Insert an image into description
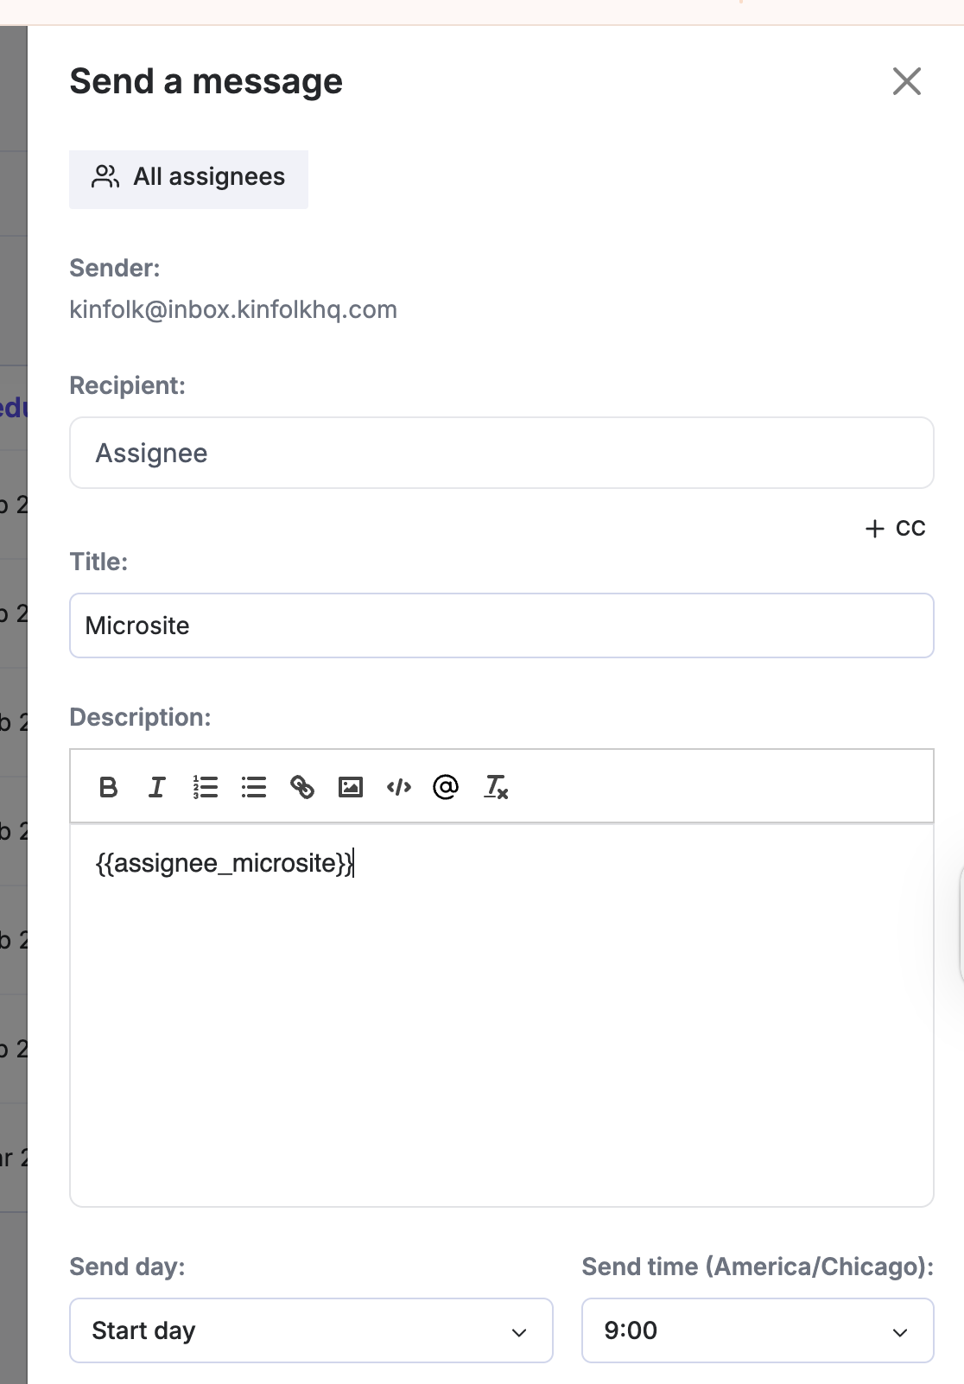The image size is (964, 1384). click(351, 787)
